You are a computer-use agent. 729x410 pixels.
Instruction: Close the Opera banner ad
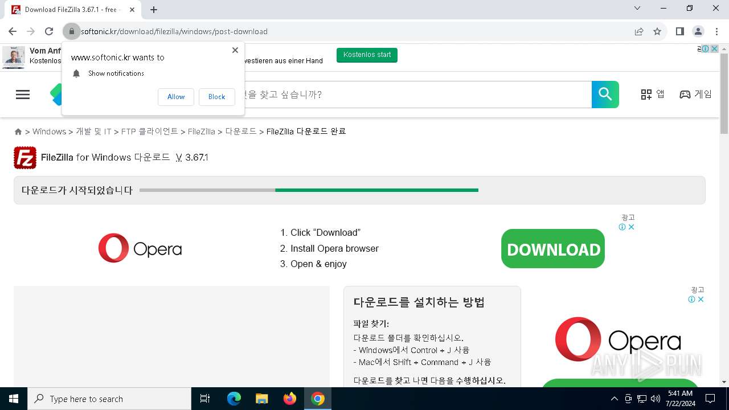(x=631, y=227)
